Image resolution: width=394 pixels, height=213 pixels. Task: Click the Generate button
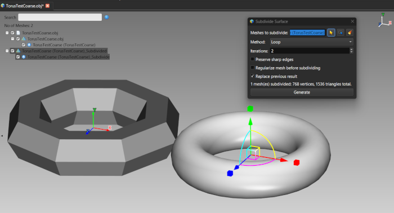[x=302, y=92]
